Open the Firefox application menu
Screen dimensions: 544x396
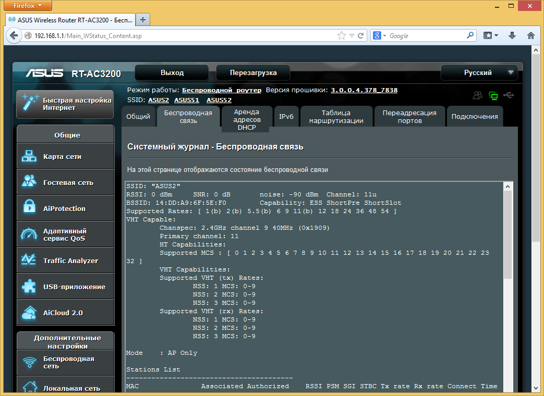[28, 6]
